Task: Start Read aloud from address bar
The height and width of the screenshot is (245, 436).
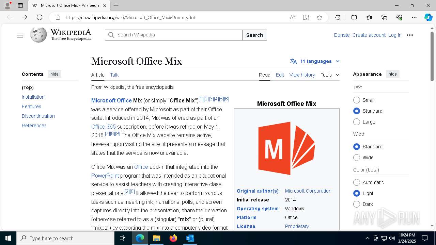Action: pos(292,17)
